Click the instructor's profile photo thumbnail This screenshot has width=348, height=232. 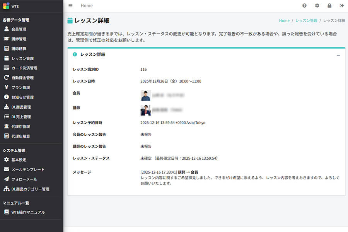pyautogui.click(x=145, y=109)
